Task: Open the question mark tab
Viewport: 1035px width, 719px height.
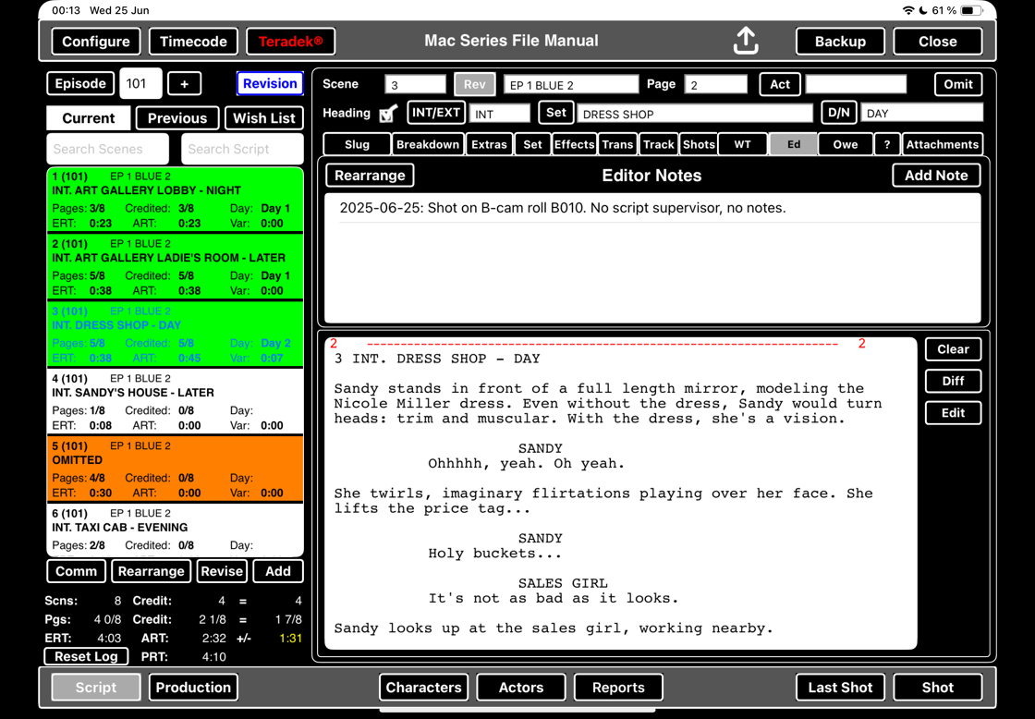Action: coord(886,144)
